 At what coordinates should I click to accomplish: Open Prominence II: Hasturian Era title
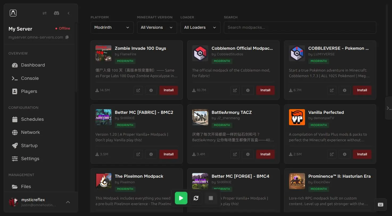tap(339, 176)
